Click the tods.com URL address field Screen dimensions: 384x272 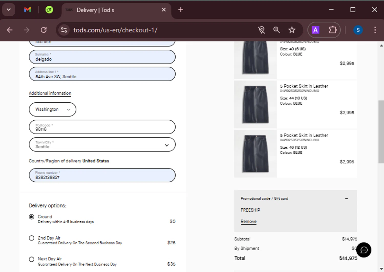115,30
